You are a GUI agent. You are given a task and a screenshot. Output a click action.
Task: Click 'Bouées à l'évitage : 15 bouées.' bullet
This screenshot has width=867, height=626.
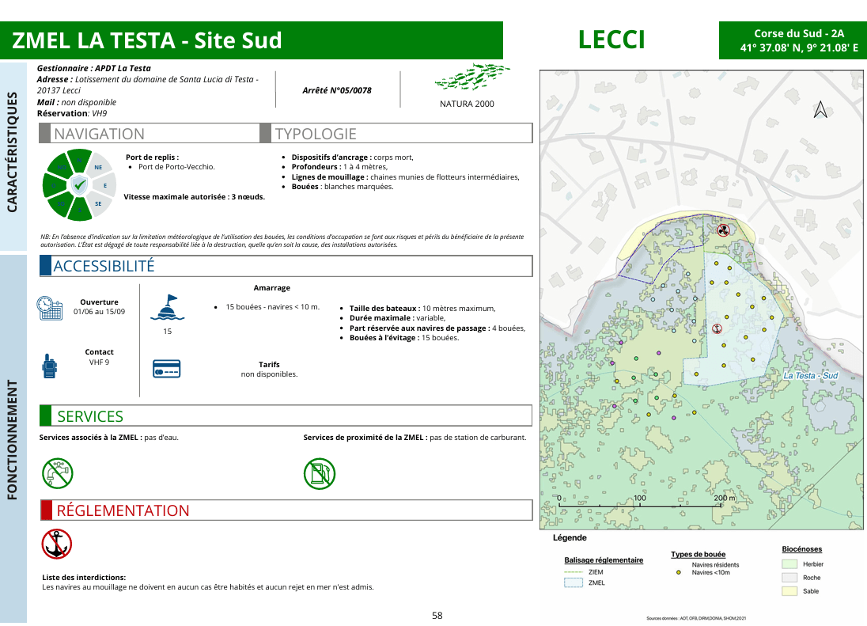404,338
